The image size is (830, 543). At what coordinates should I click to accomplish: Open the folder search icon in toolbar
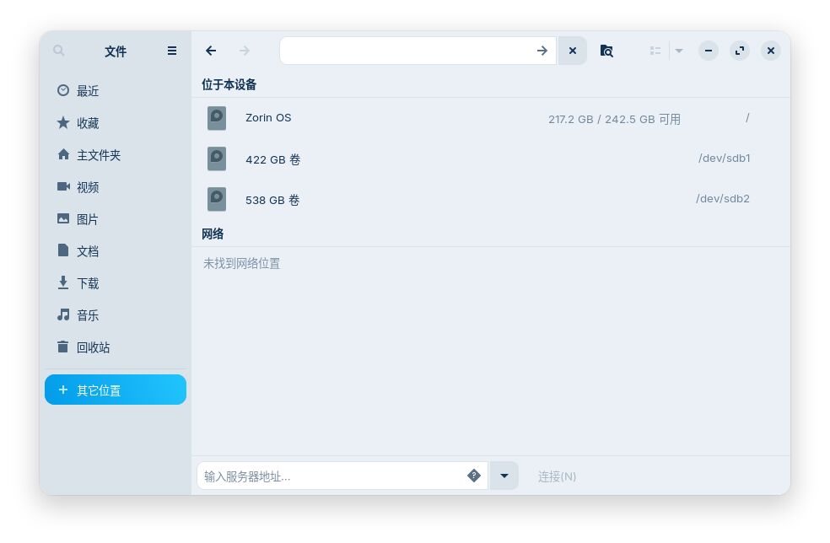[606, 51]
